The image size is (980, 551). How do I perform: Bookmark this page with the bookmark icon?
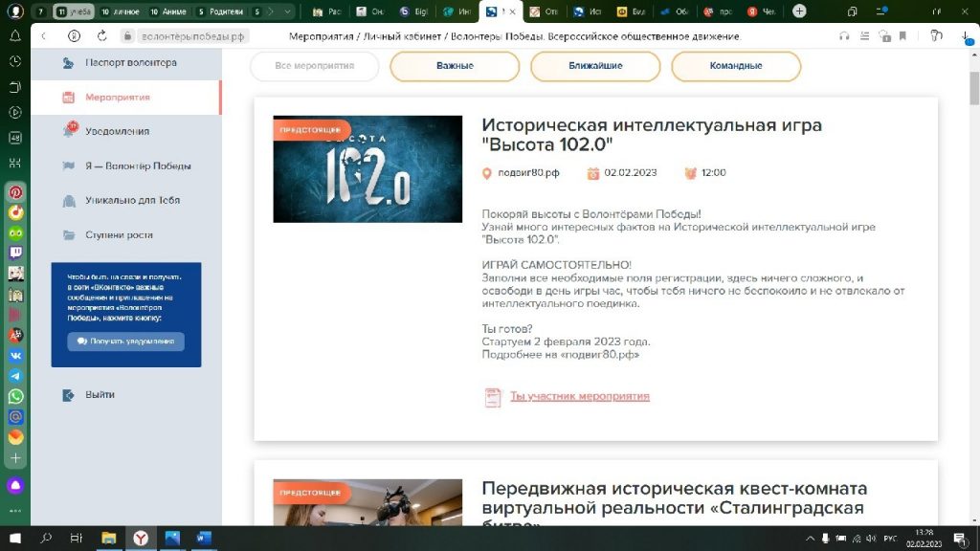(x=903, y=36)
